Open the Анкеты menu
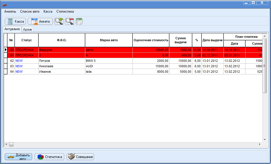271x164 pixels. coord(10,11)
